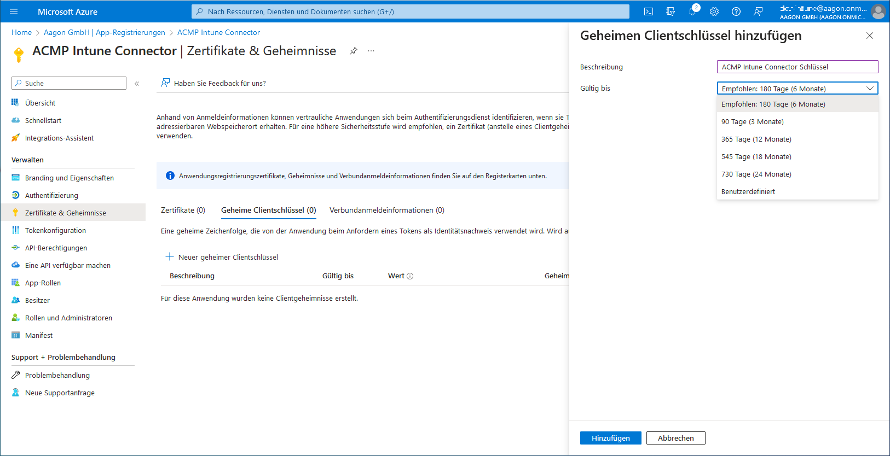Pin the Zertifikate & Geheimnisse page
The width and height of the screenshot is (890, 456).
354,51
